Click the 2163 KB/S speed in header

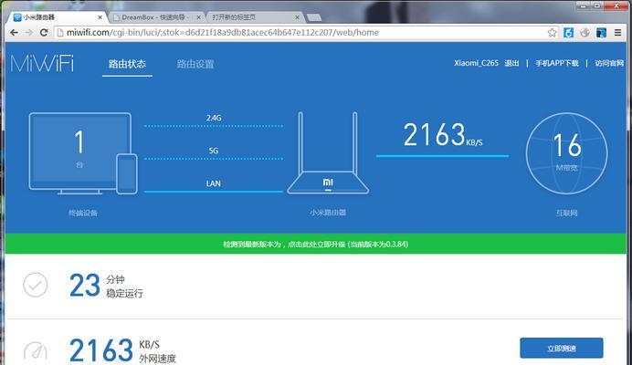click(x=443, y=135)
